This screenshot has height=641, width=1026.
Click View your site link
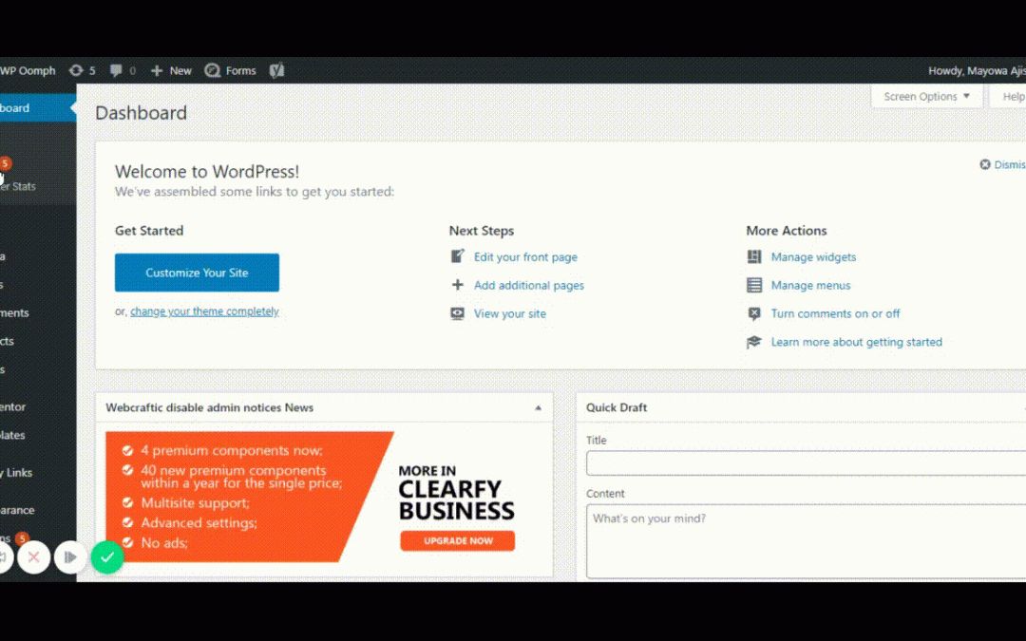510,313
